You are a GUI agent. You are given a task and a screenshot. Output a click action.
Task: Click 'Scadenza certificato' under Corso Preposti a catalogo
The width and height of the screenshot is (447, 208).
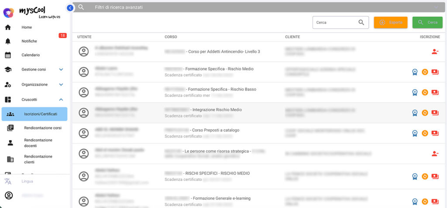183,136
